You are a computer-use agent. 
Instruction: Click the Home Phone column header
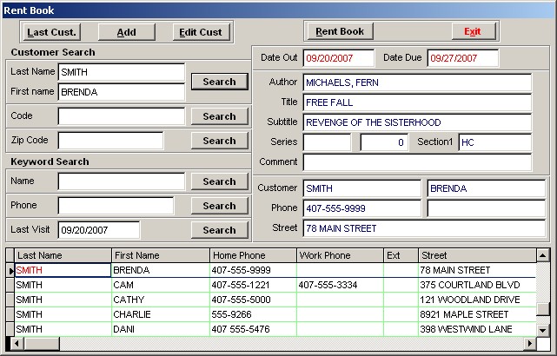pyautogui.click(x=253, y=255)
